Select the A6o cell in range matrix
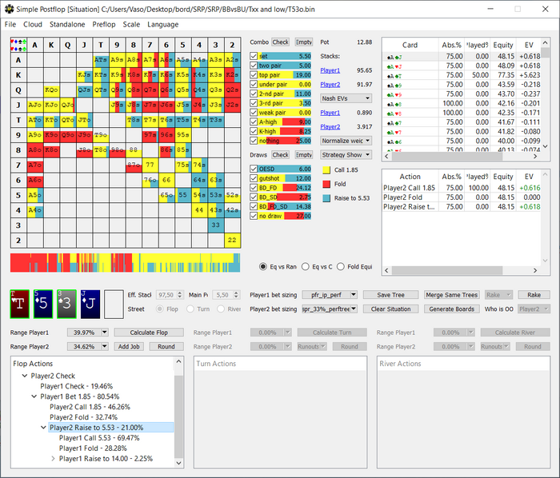This screenshot has width=560, height=478. point(34,180)
